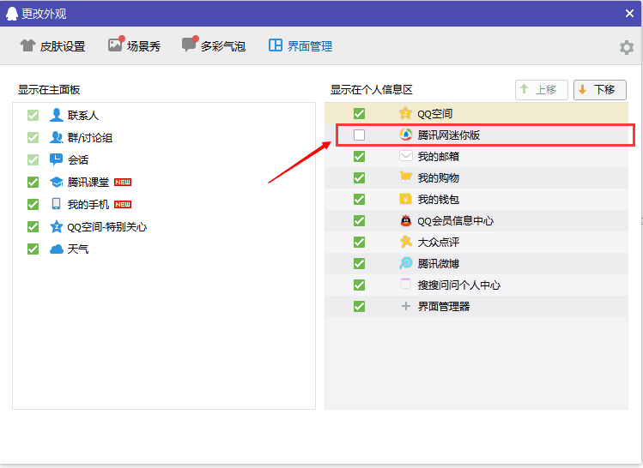
Task: Select the 群/讨论组 text label
Action: tap(90, 138)
